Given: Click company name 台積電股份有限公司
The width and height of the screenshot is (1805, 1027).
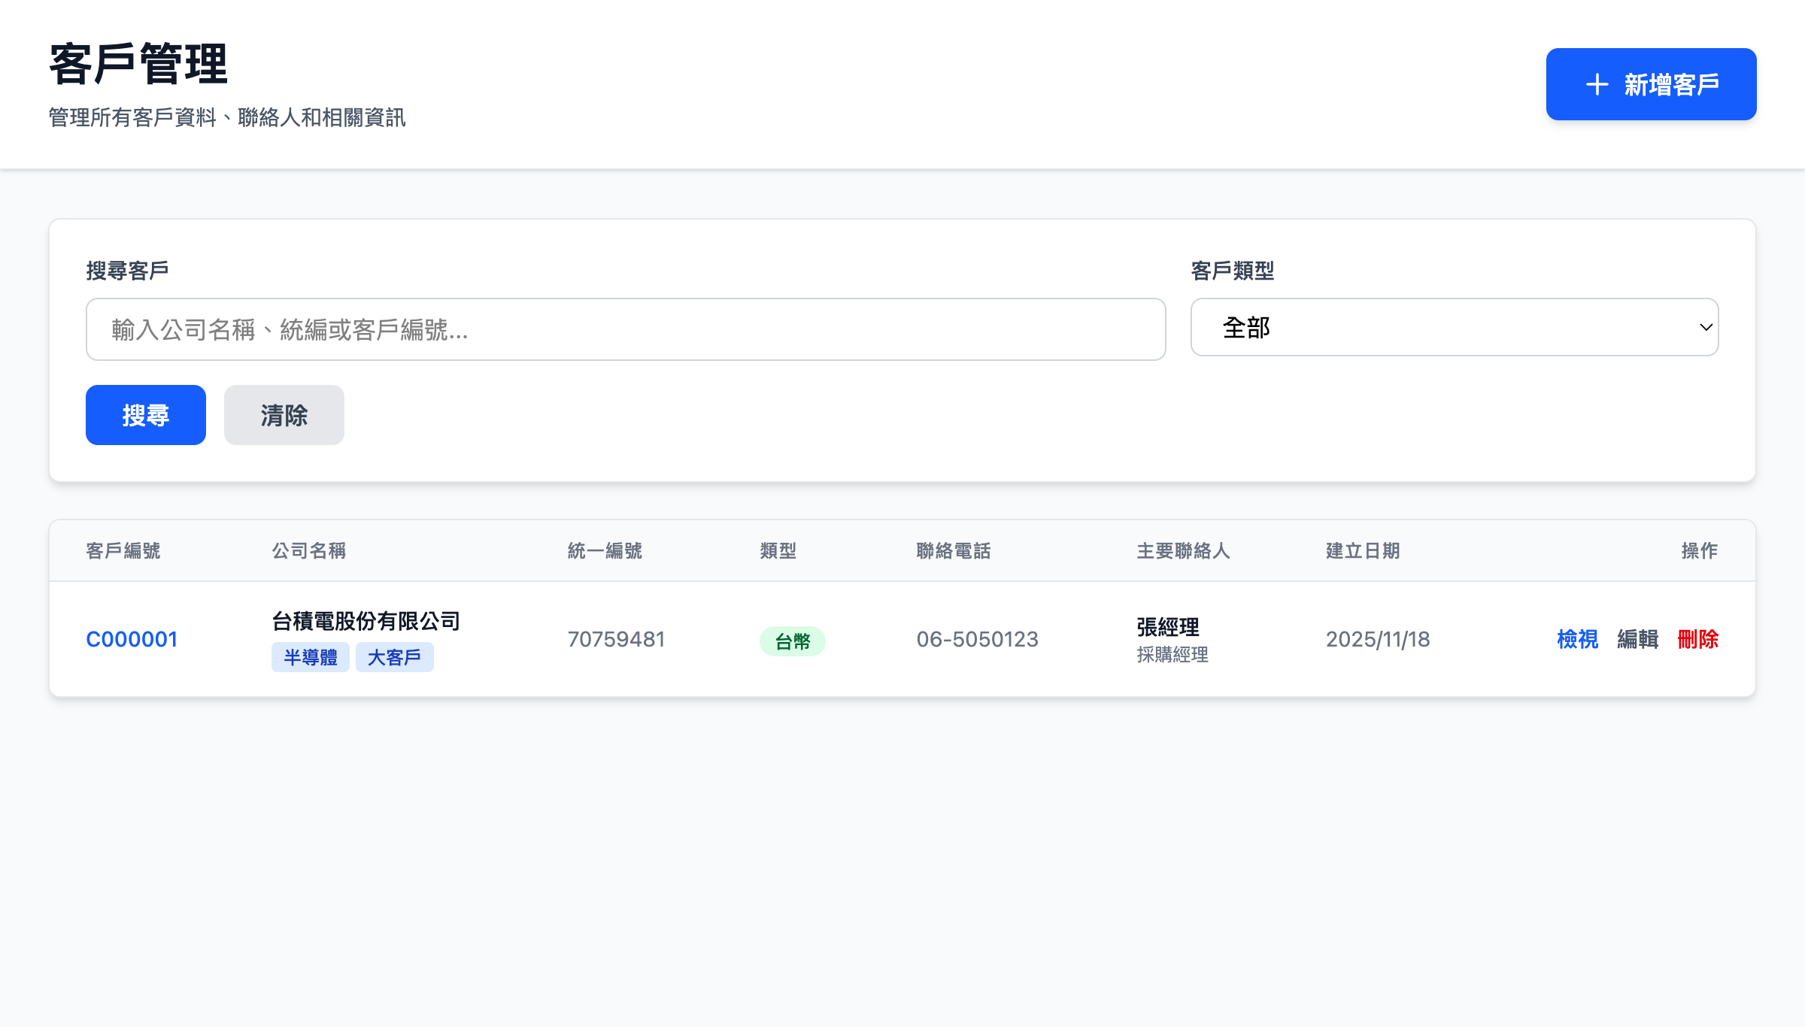Looking at the screenshot, I should coord(366,620).
